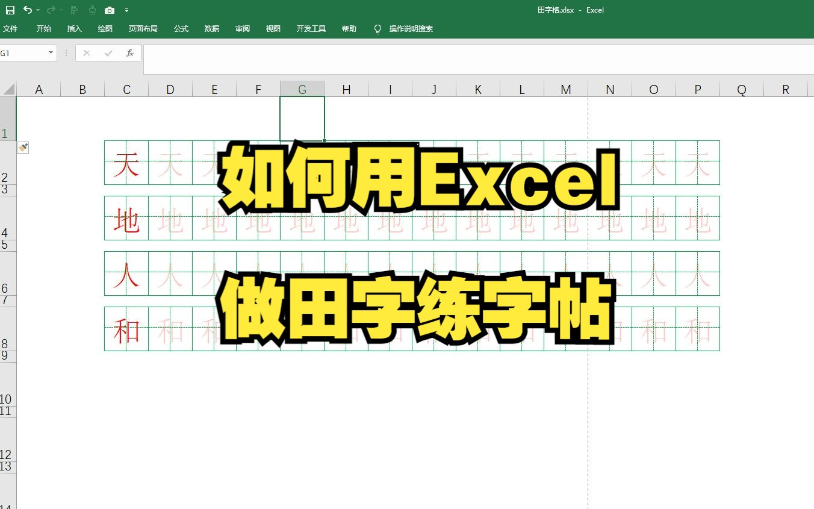Click the formula bar Cancel X icon
The height and width of the screenshot is (509, 814).
tap(87, 53)
